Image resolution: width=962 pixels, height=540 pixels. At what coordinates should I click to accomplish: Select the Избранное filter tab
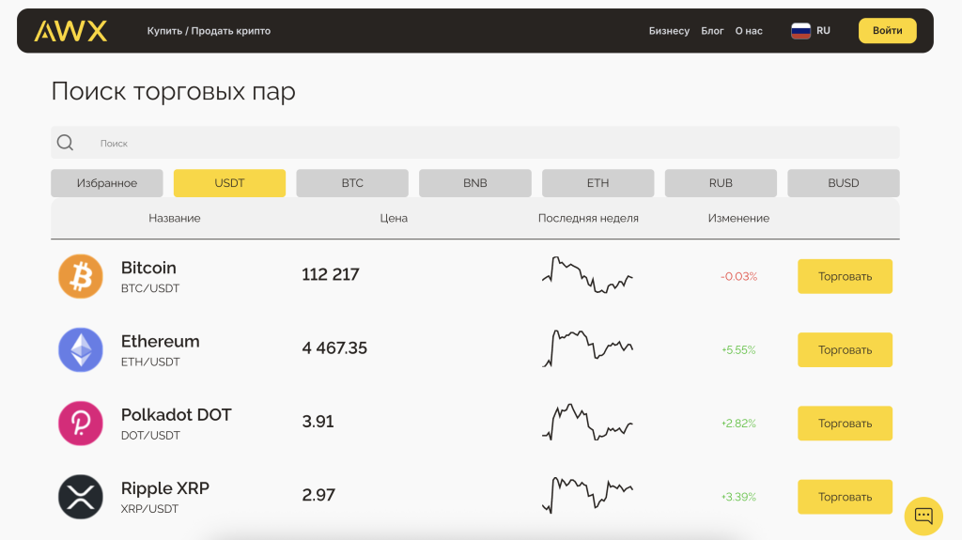107,183
